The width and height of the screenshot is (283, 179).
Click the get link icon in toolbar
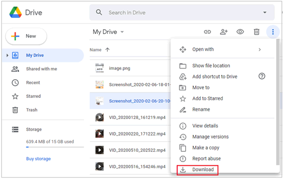pyautogui.click(x=207, y=32)
